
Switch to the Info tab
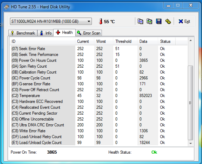click(x=46, y=33)
